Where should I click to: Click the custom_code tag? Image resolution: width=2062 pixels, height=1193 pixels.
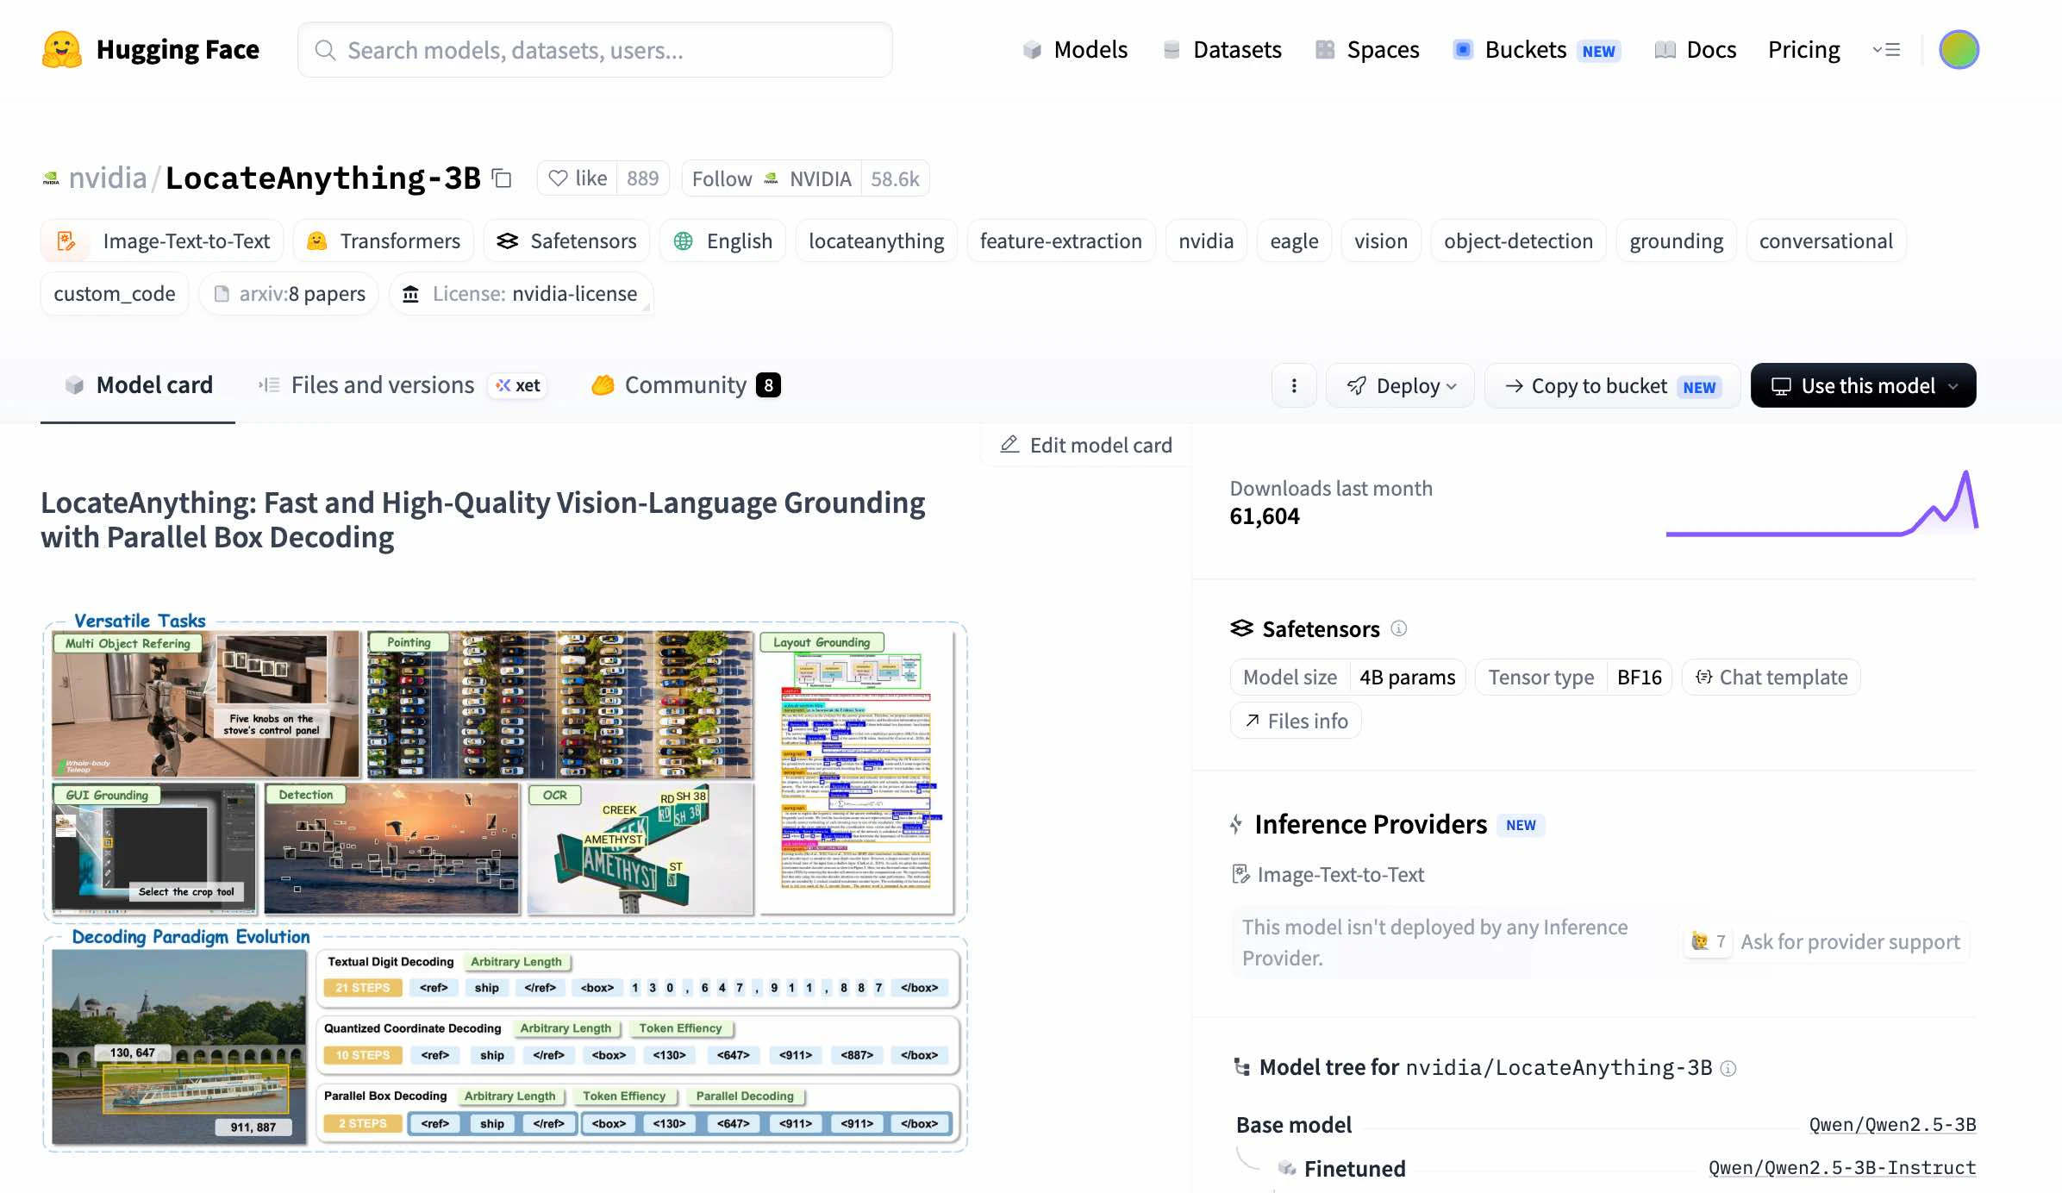tap(114, 294)
